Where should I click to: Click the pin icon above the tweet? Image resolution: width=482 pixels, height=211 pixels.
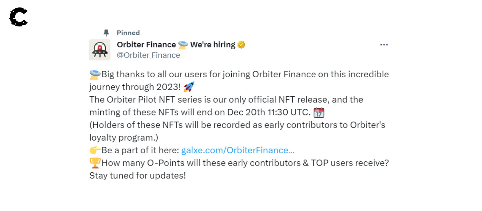[106, 33]
